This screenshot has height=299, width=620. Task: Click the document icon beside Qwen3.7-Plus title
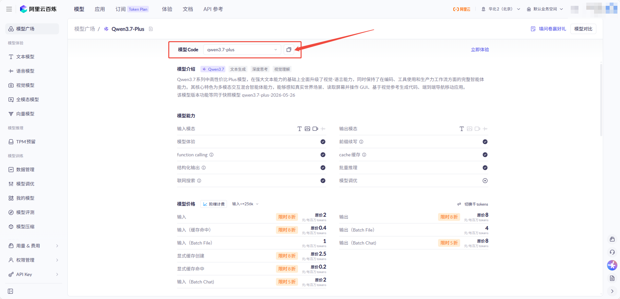(x=151, y=29)
